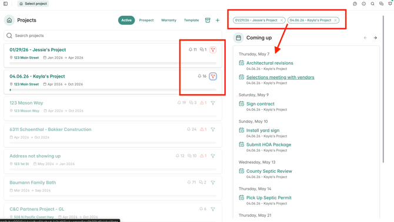Switch to the Warranty tab

(169, 20)
